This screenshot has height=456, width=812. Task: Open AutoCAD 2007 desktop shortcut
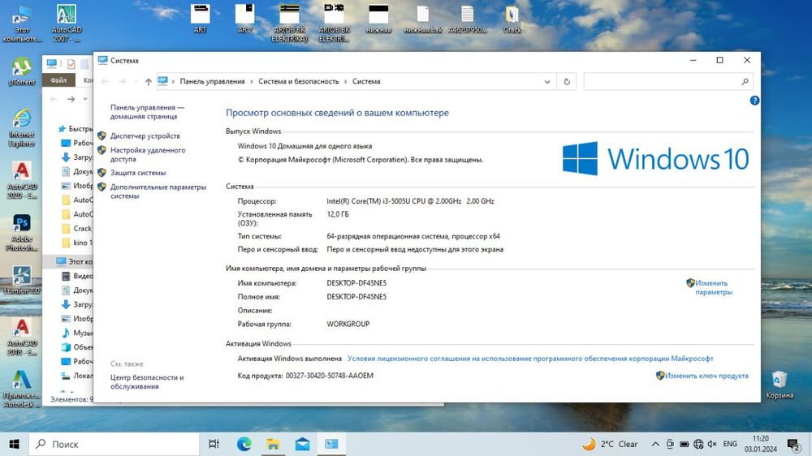(x=67, y=24)
